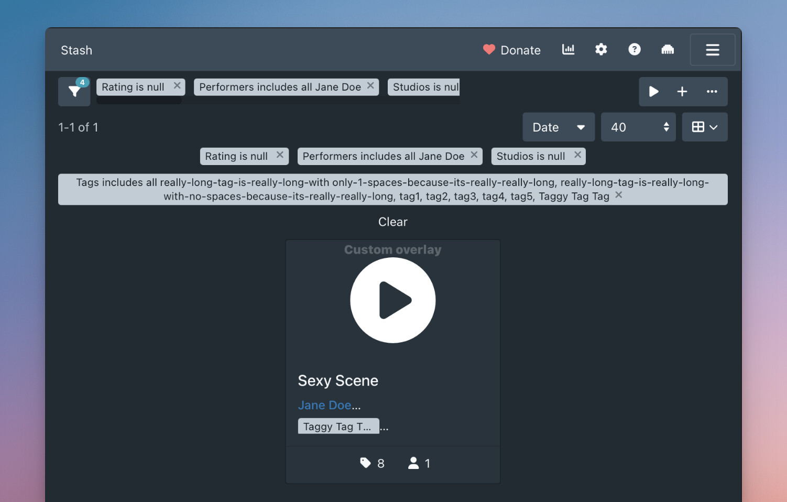The width and height of the screenshot is (787, 502).
Task: Remove centered Studios is null filter
Action: [577, 155]
